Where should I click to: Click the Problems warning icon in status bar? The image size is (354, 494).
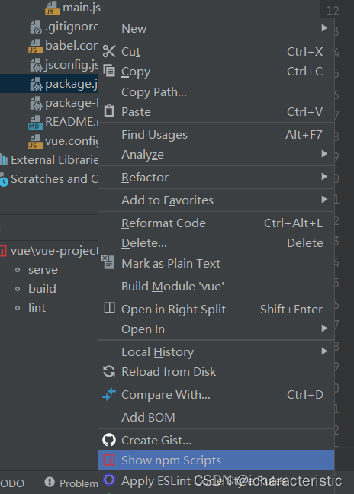pos(50,482)
